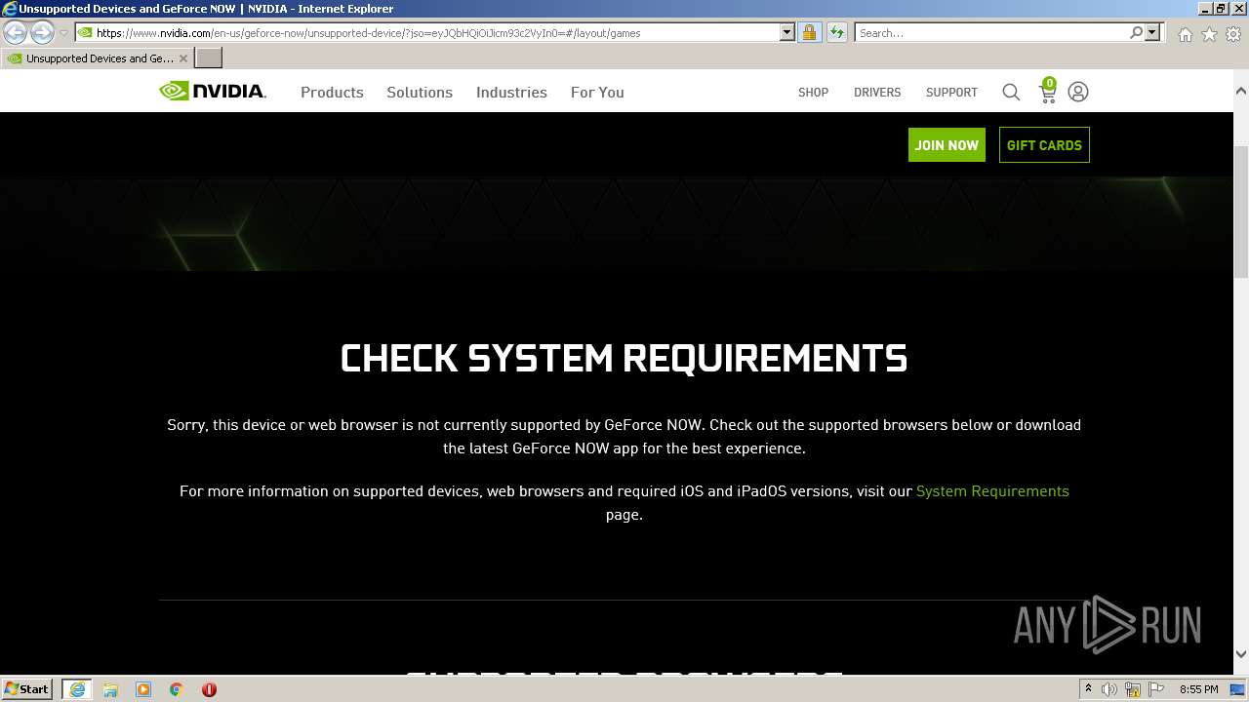
Task: Go forward with the browser forward arrow
Action: (x=42, y=32)
